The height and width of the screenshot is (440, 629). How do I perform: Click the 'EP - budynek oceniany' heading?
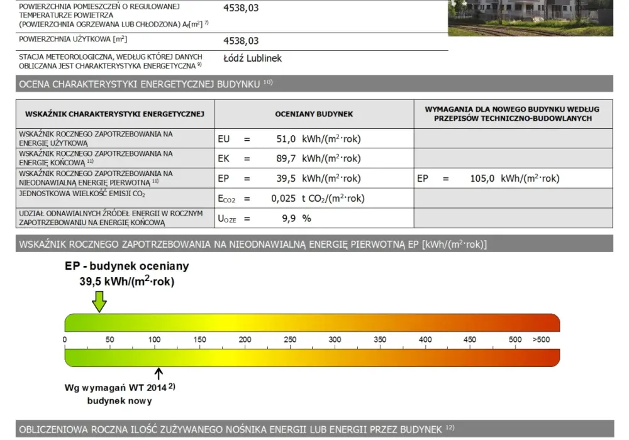tap(127, 266)
